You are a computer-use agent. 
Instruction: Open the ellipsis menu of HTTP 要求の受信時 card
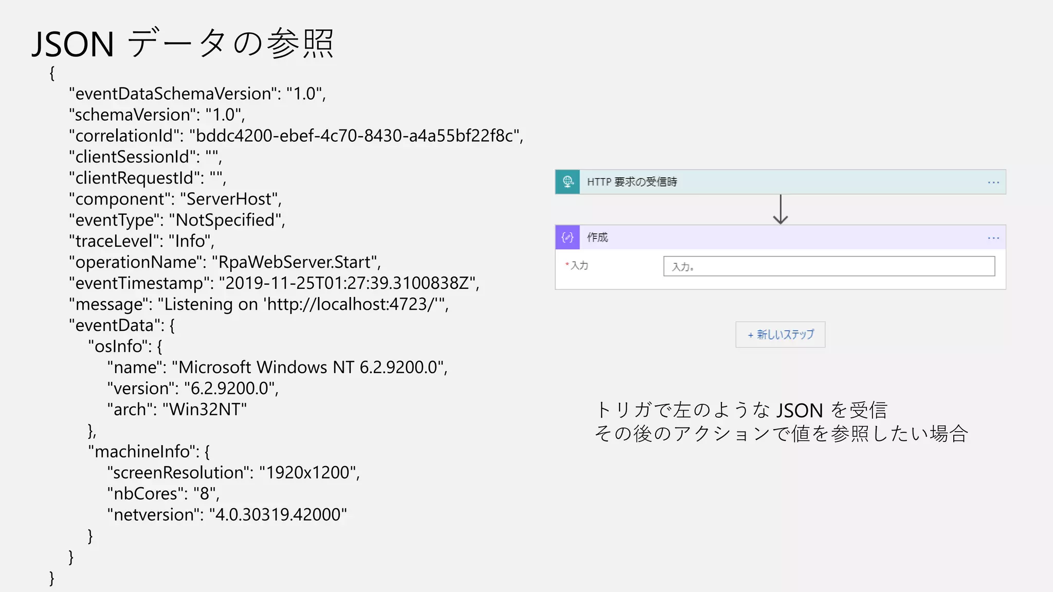click(993, 182)
